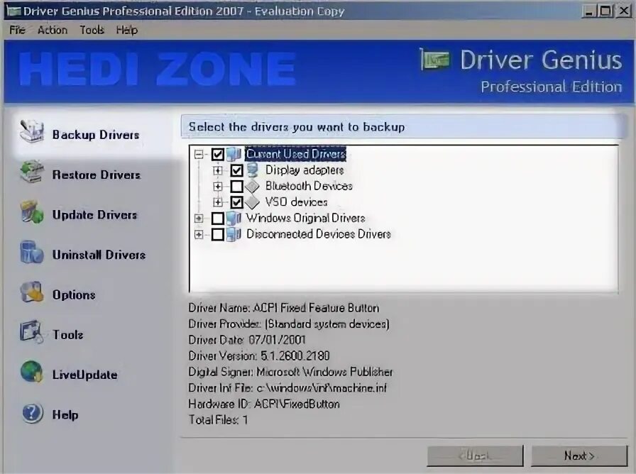Select Display adapters tree label
This screenshot has width=636, height=474.
click(x=305, y=170)
